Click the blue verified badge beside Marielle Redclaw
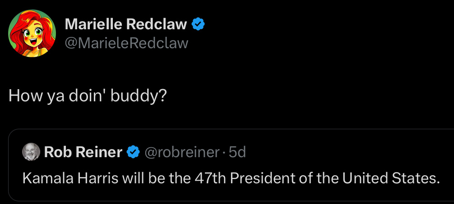This screenshot has width=454, height=204. [x=199, y=24]
